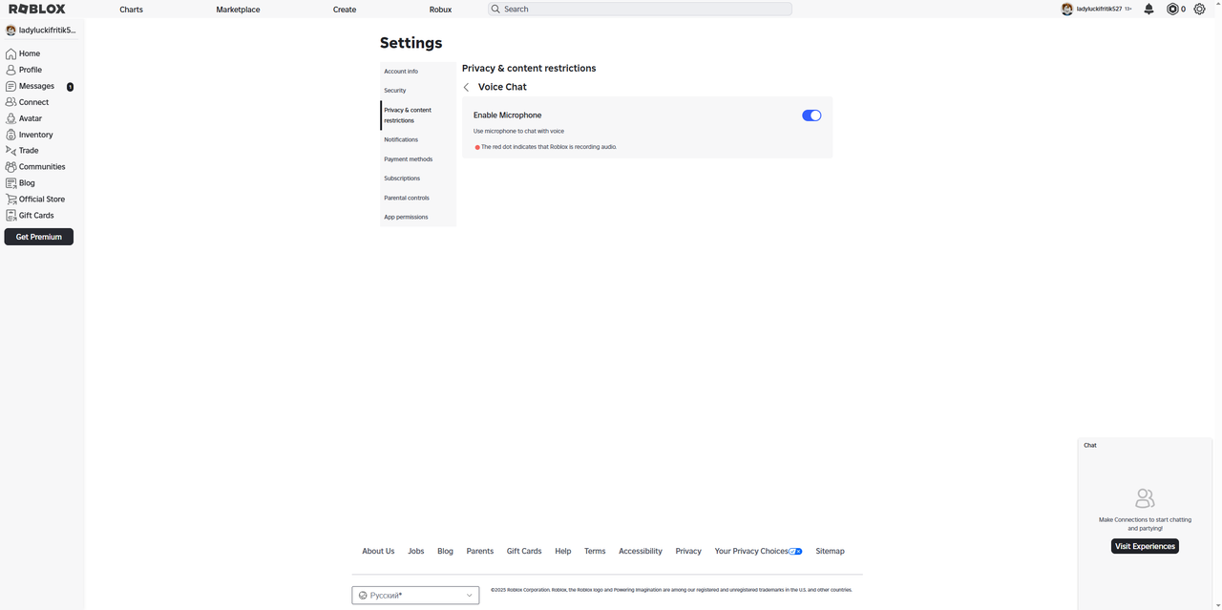
Task: Click the Connect icon in the sidebar
Action: coord(11,102)
